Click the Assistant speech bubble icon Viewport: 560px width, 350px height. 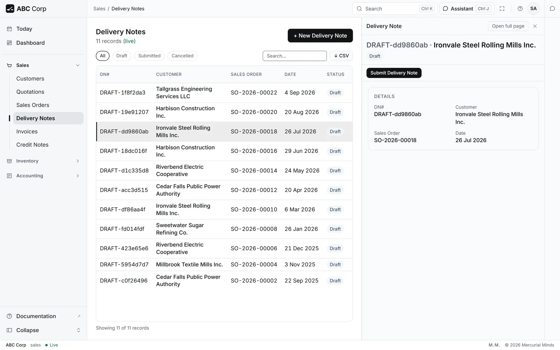click(446, 9)
